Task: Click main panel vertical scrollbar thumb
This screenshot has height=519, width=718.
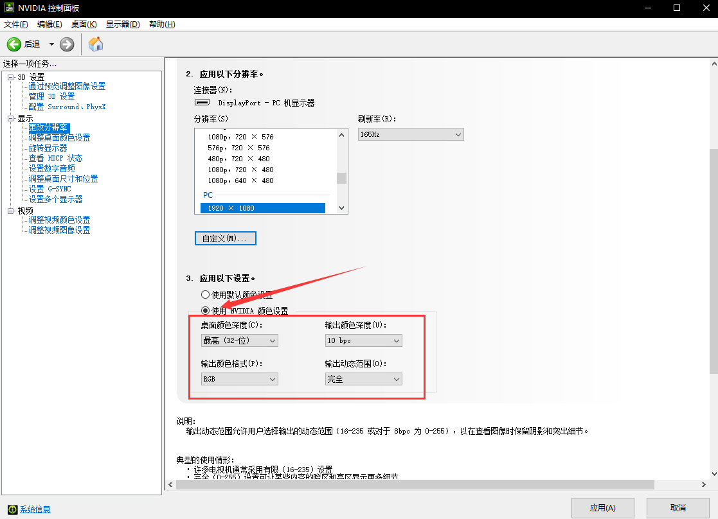Action: (714, 261)
